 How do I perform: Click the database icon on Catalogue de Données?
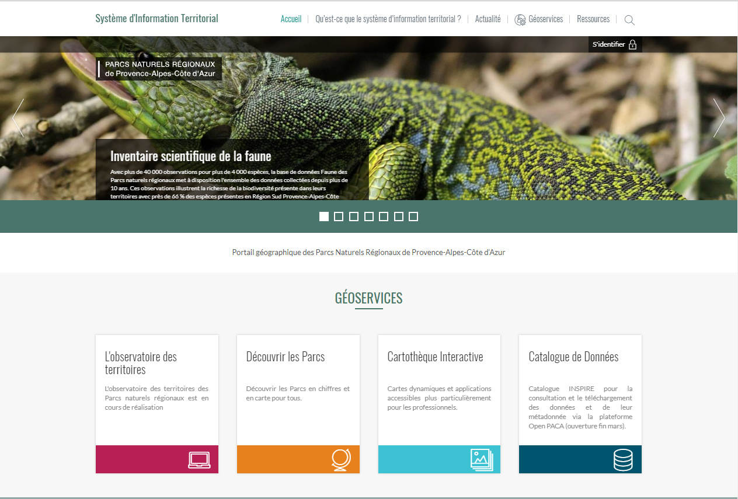click(x=623, y=460)
